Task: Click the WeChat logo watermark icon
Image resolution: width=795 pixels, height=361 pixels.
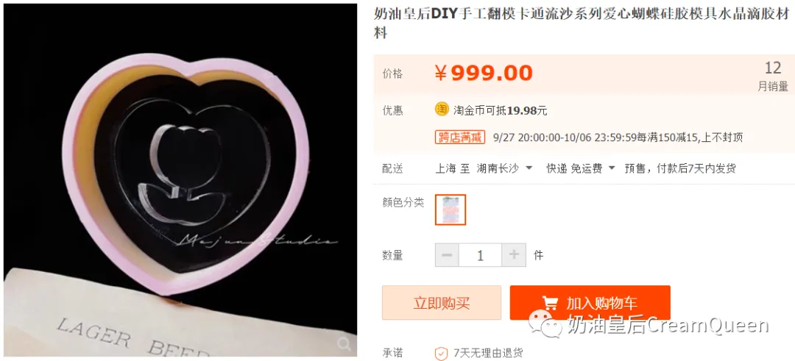Action: point(546,325)
